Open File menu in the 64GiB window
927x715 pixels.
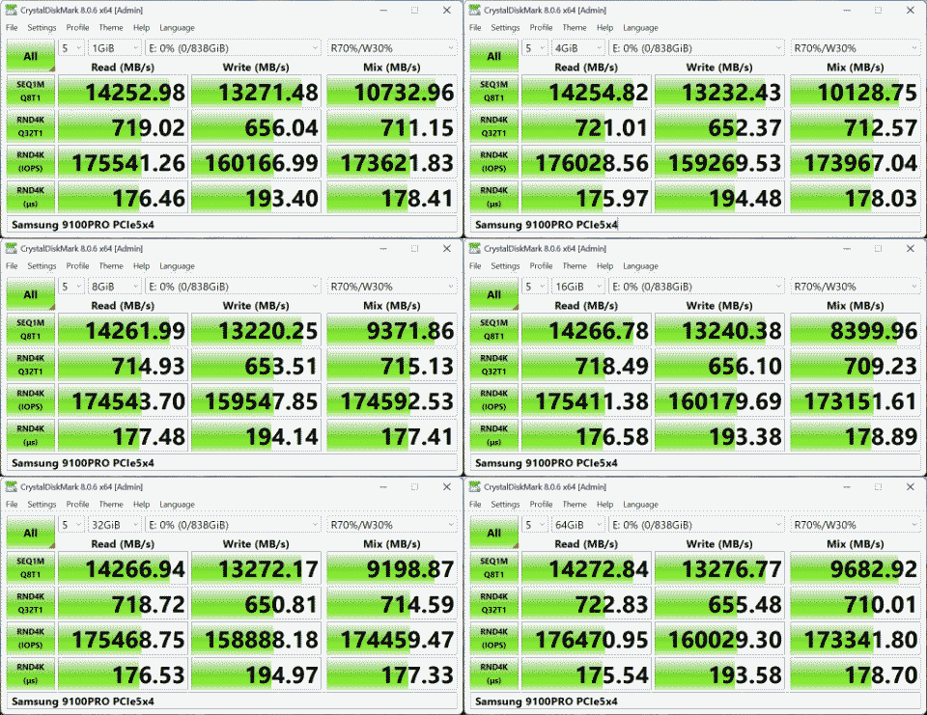coord(475,504)
